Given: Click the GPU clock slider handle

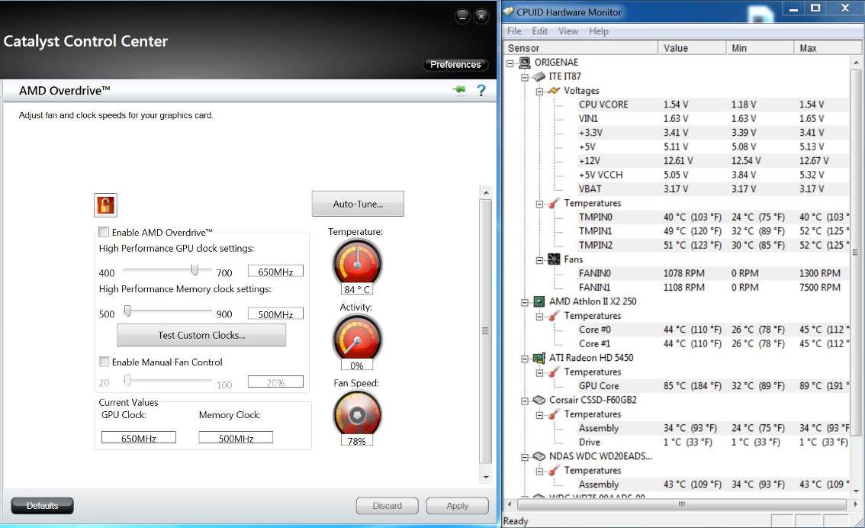Looking at the screenshot, I should click(x=195, y=269).
